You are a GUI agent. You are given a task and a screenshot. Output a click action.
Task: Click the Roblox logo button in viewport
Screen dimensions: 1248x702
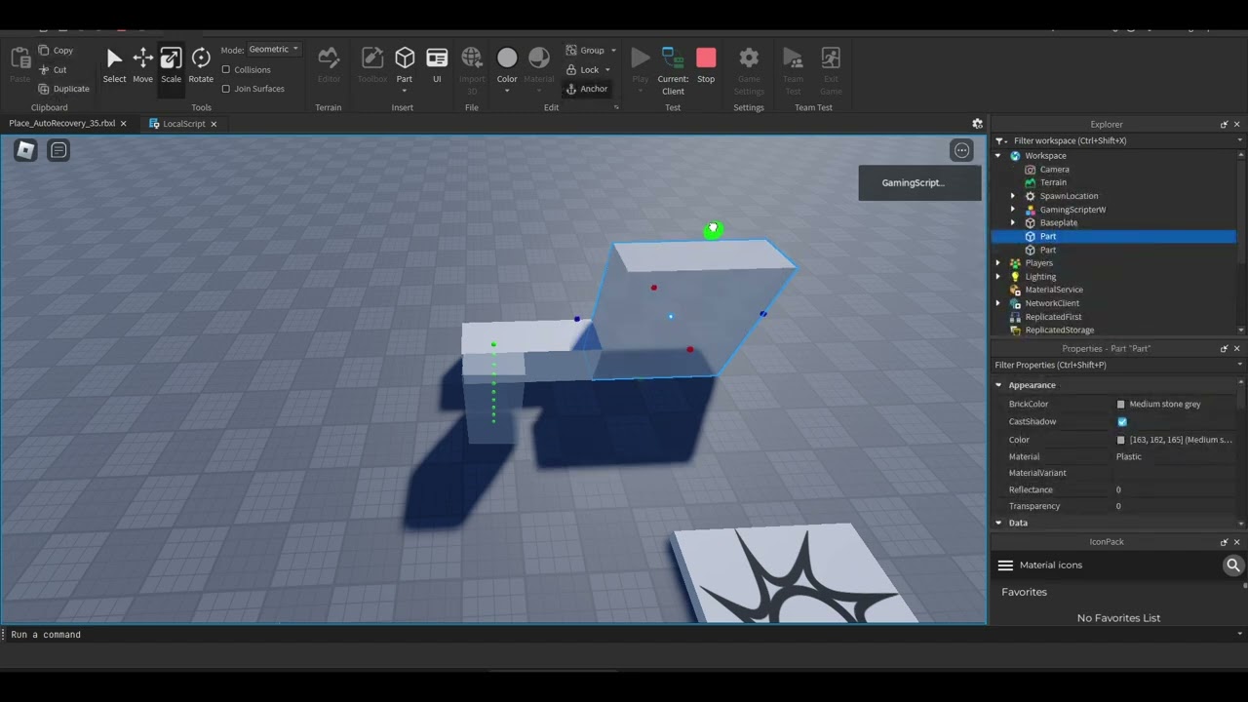25,150
